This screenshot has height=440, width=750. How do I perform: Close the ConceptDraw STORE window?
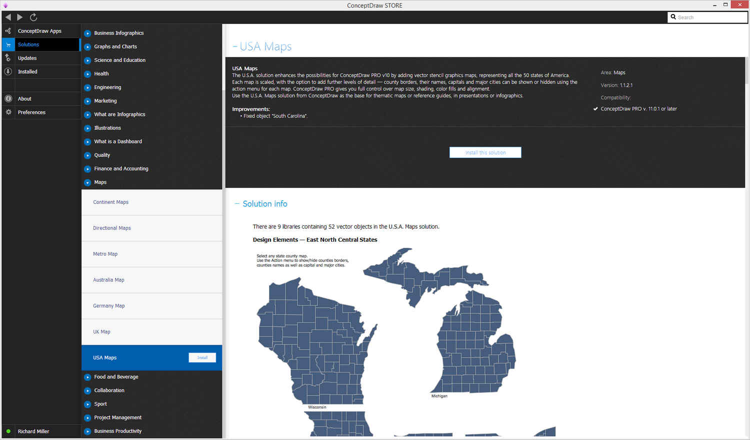739,4
